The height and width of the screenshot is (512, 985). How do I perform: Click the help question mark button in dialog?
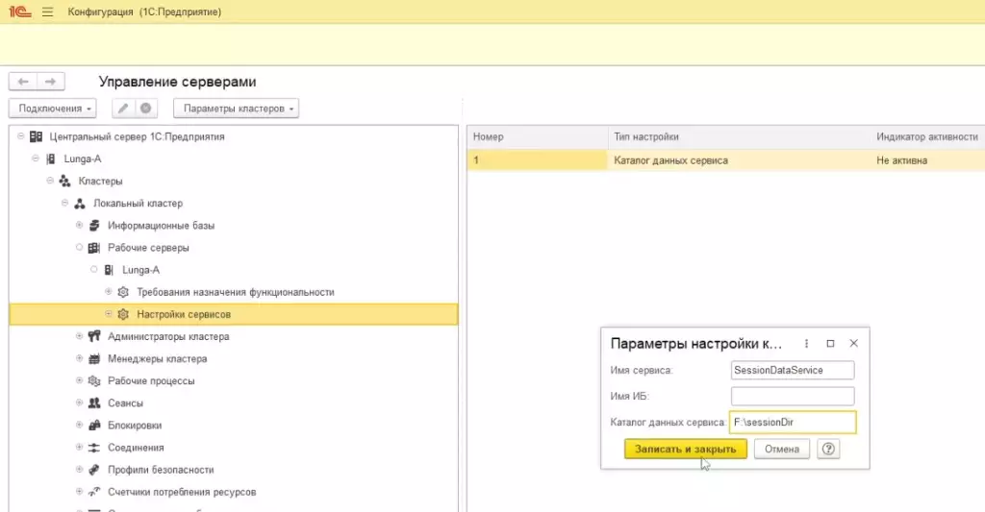[x=827, y=449]
